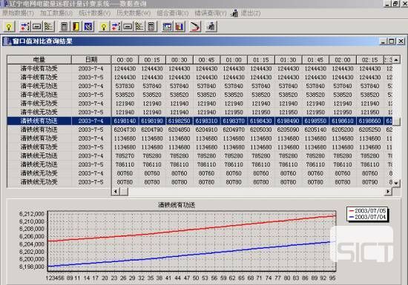Click the horizontal scrollbar left arrow
Image resolution: width=408 pixels, height=285 pixels.
(x=115, y=192)
